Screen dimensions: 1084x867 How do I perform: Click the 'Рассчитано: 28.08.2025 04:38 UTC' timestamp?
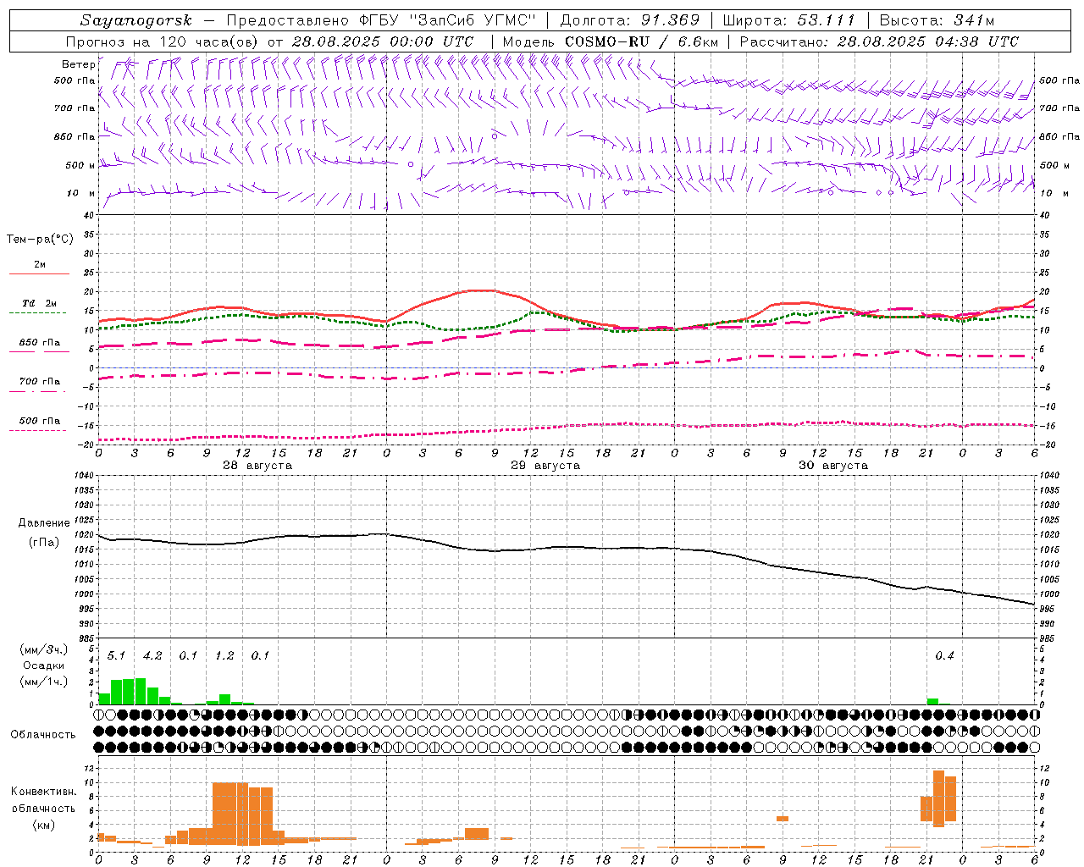[879, 41]
